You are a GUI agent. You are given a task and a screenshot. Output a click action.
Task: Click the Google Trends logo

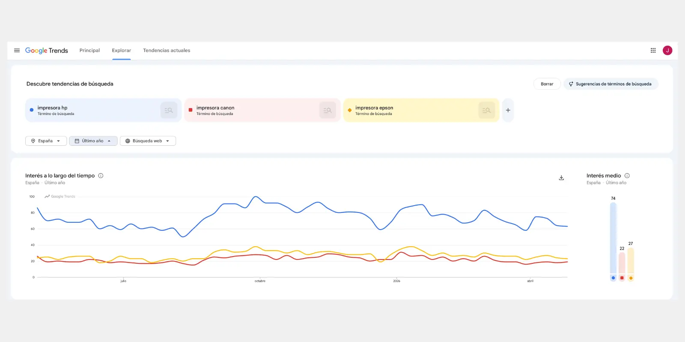(x=47, y=50)
